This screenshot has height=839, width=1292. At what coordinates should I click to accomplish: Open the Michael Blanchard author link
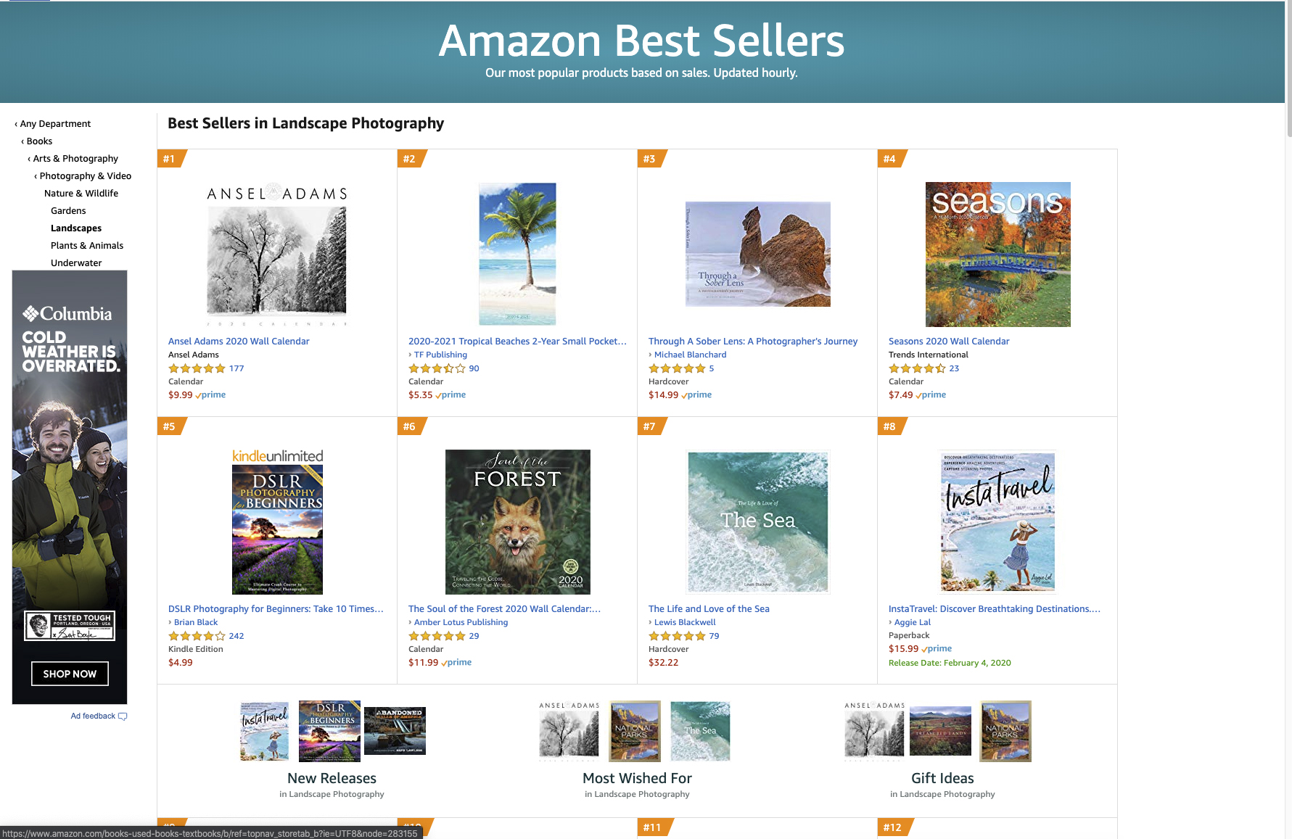[690, 355]
